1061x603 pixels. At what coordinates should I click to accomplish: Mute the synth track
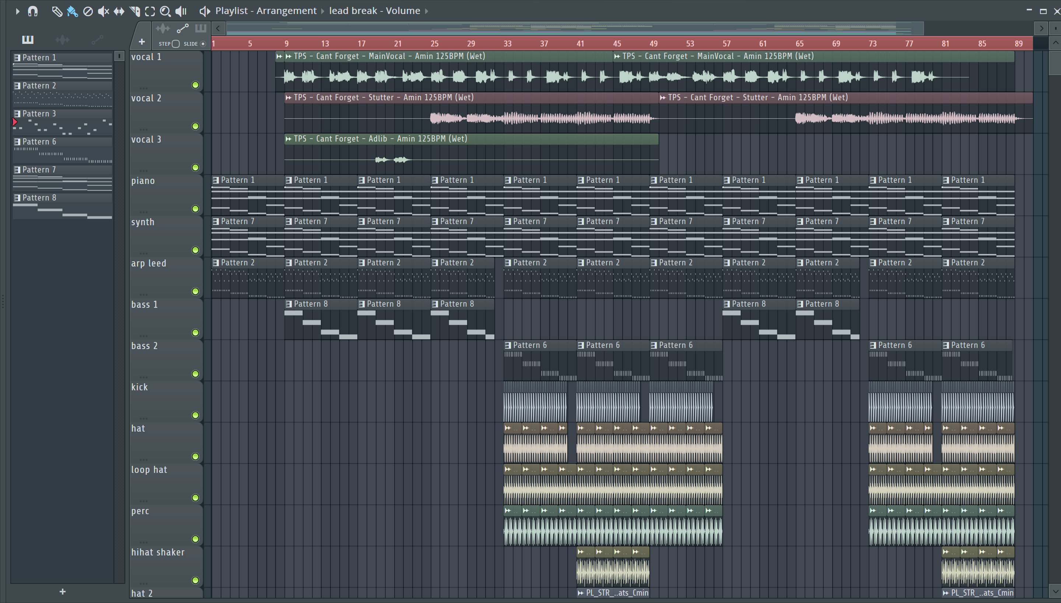point(195,250)
